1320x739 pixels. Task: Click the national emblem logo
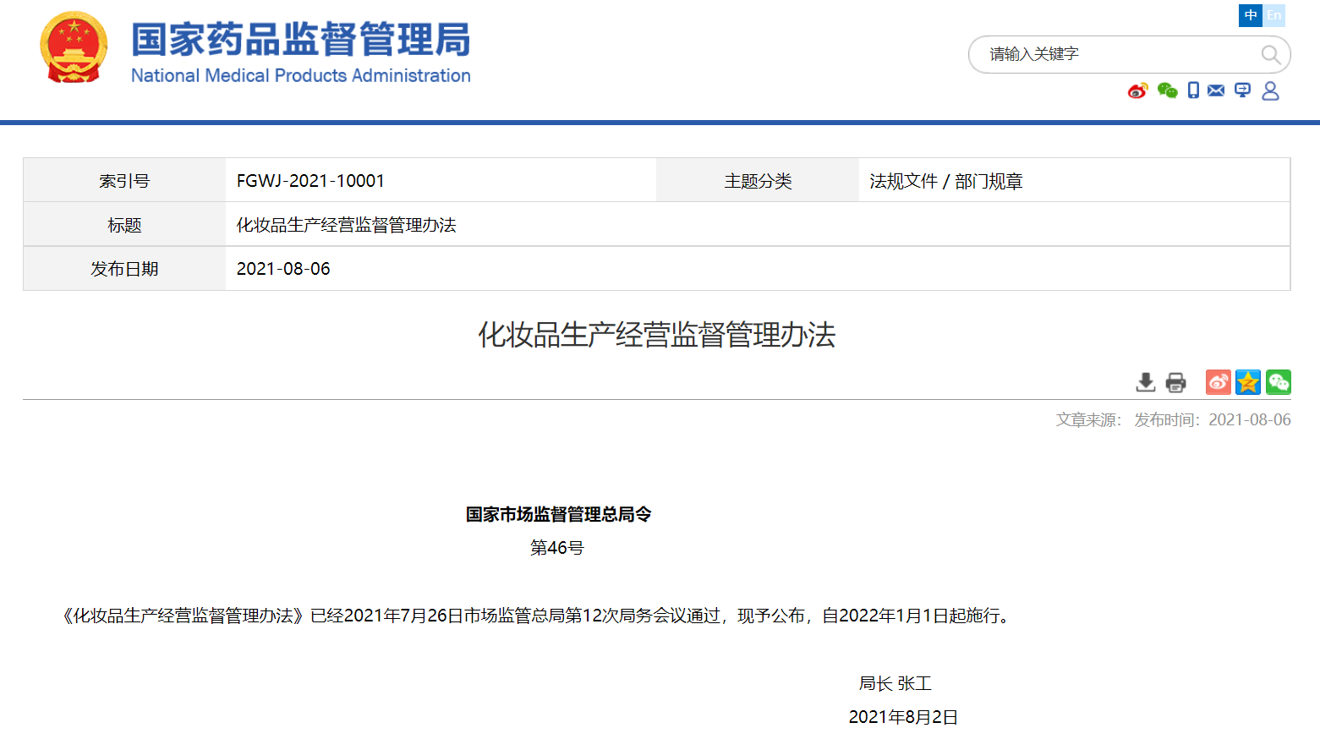click(x=74, y=47)
